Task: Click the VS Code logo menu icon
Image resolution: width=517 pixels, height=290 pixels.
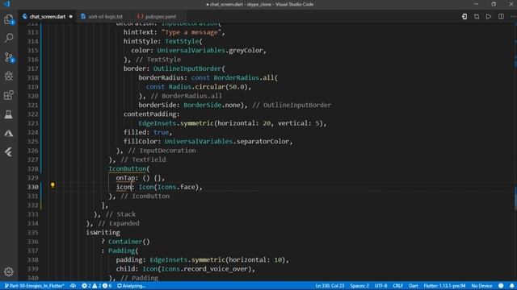Action: (6, 4)
